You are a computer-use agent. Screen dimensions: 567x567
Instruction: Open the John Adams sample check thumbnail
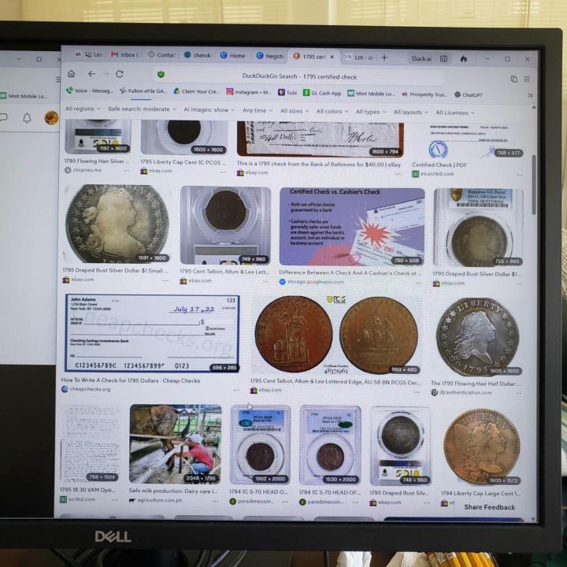pos(152,333)
